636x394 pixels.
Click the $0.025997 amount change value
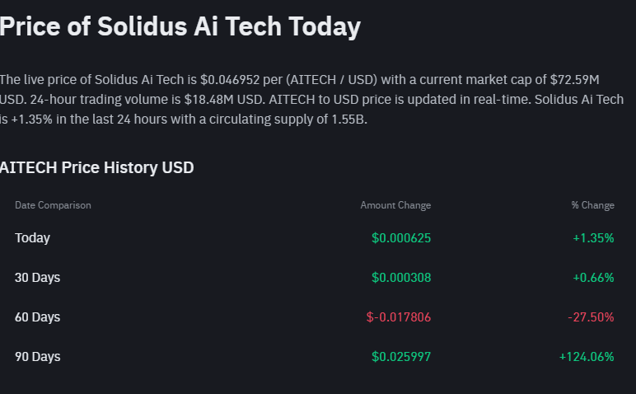pyautogui.click(x=401, y=357)
